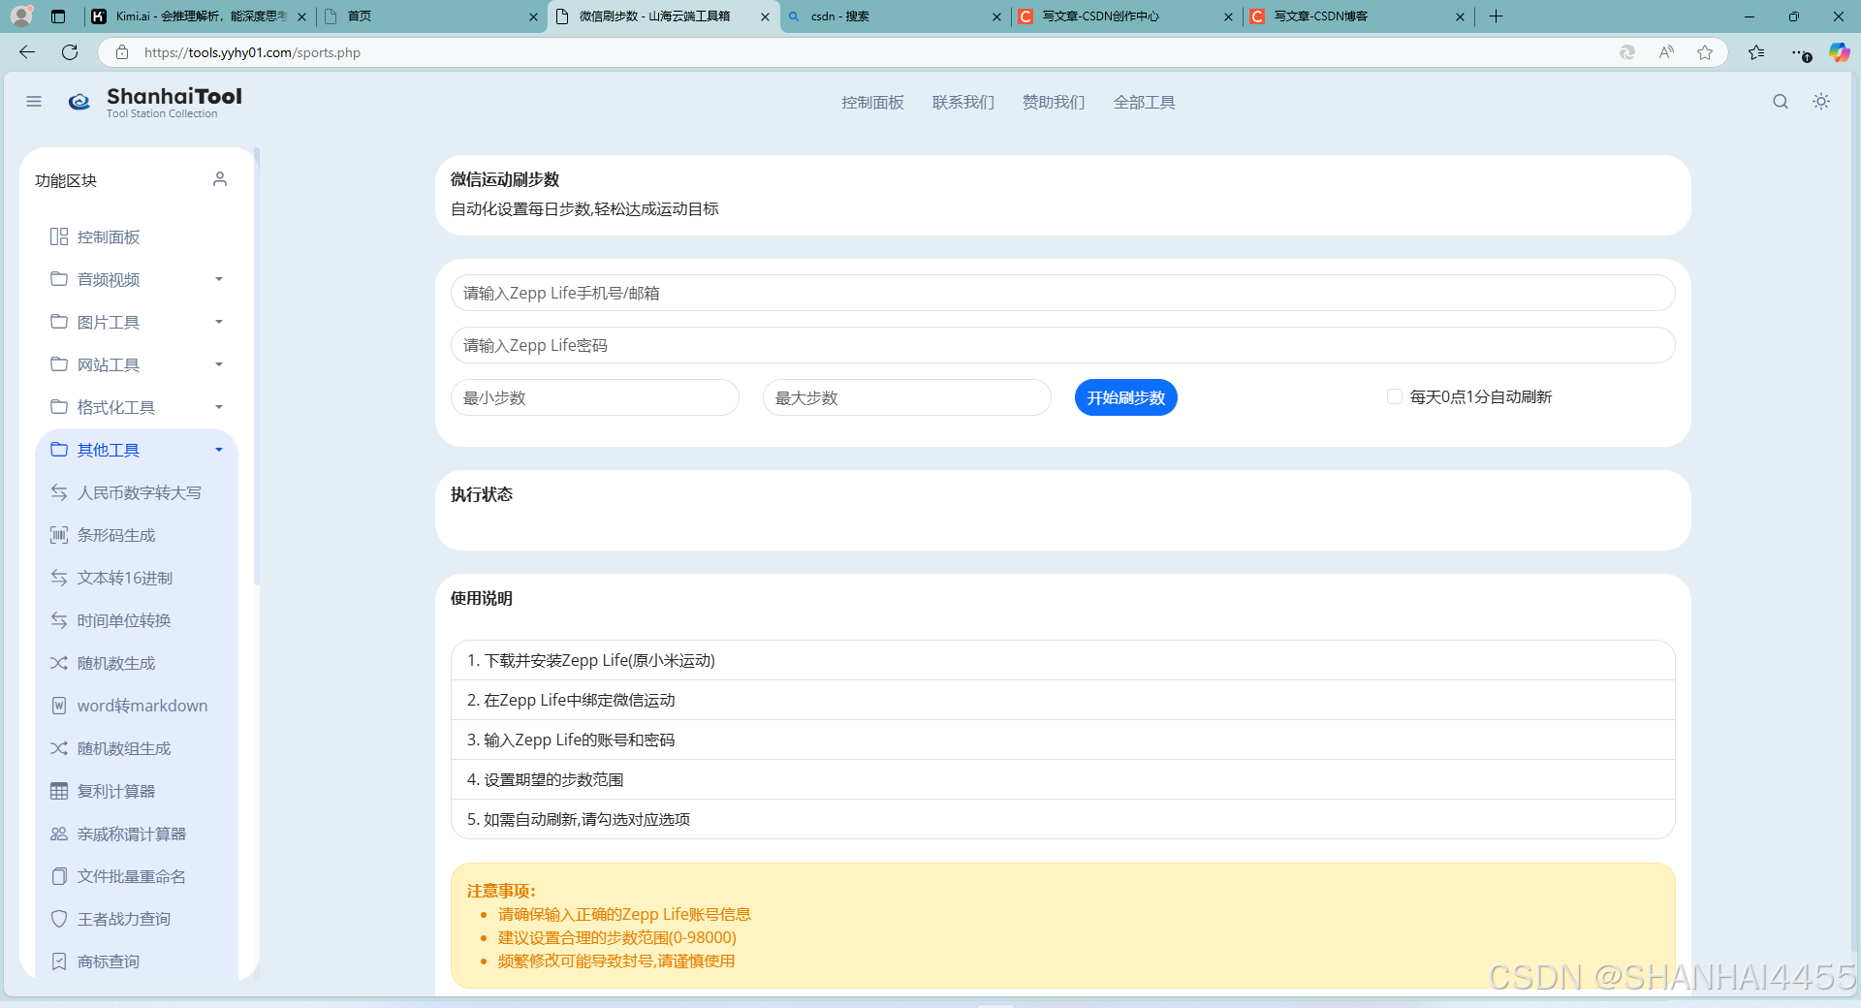Expand the 图片工具 dropdown arrow

click(219, 322)
